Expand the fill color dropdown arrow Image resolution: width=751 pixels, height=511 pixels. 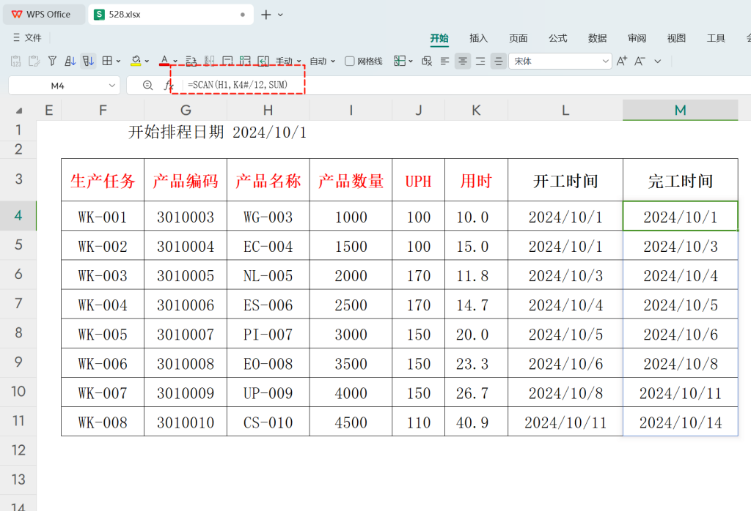pyautogui.click(x=147, y=61)
